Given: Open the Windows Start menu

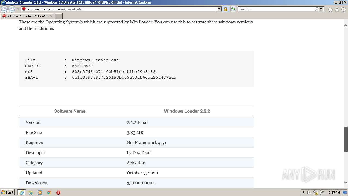Looking at the screenshot, I should (x=8, y=192).
